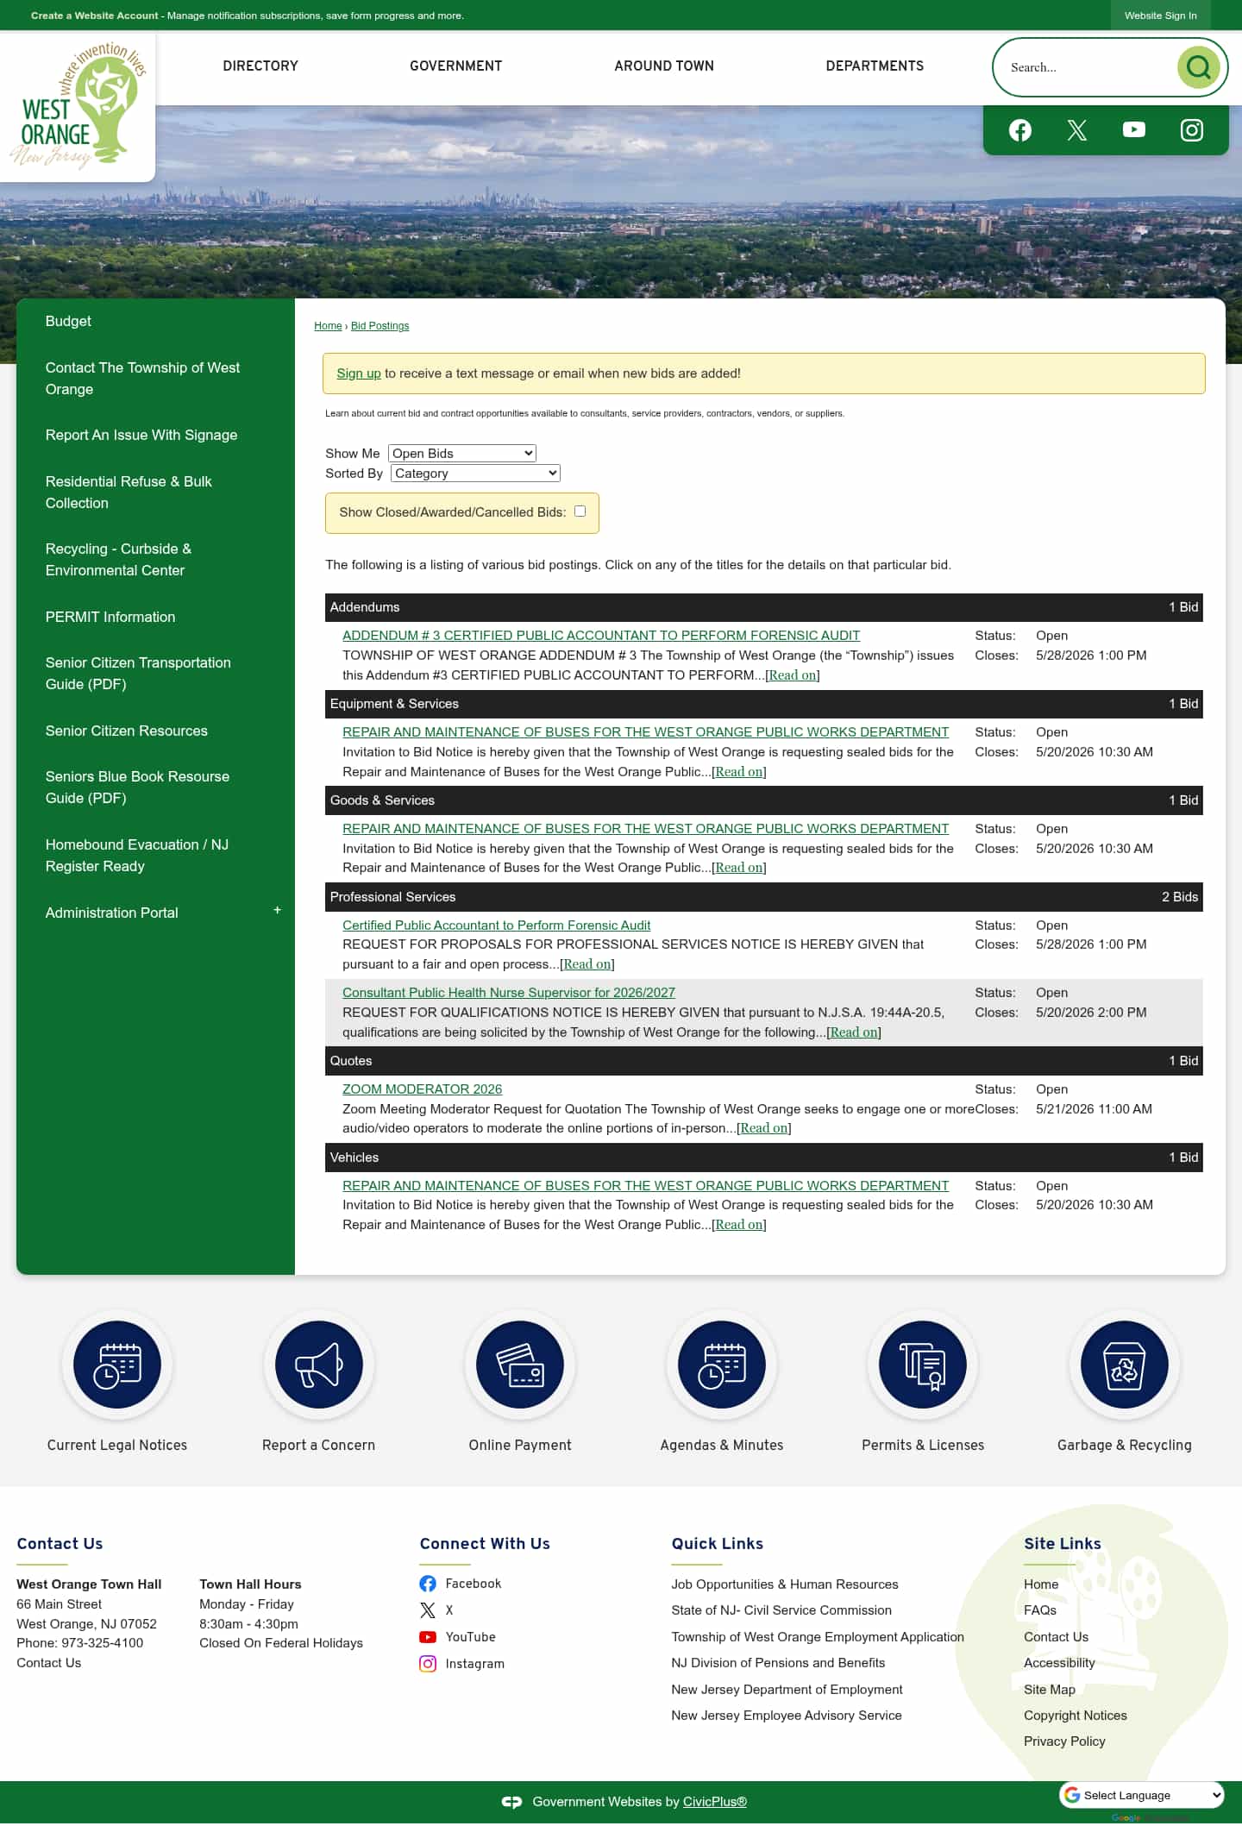Open Privacy Policy footer link
The width and height of the screenshot is (1242, 1826).
pyautogui.click(x=1064, y=1741)
